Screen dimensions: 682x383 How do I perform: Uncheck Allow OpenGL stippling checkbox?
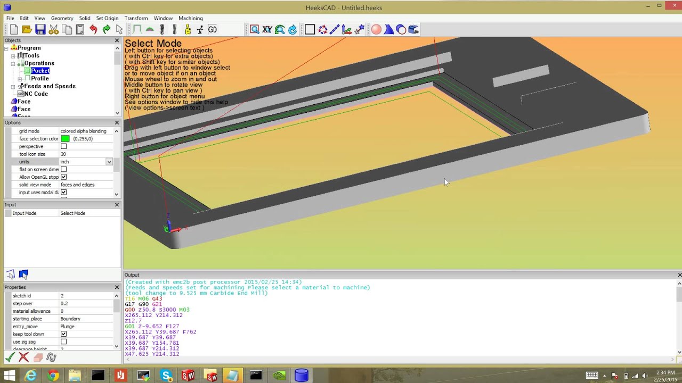tap(64, 177)
